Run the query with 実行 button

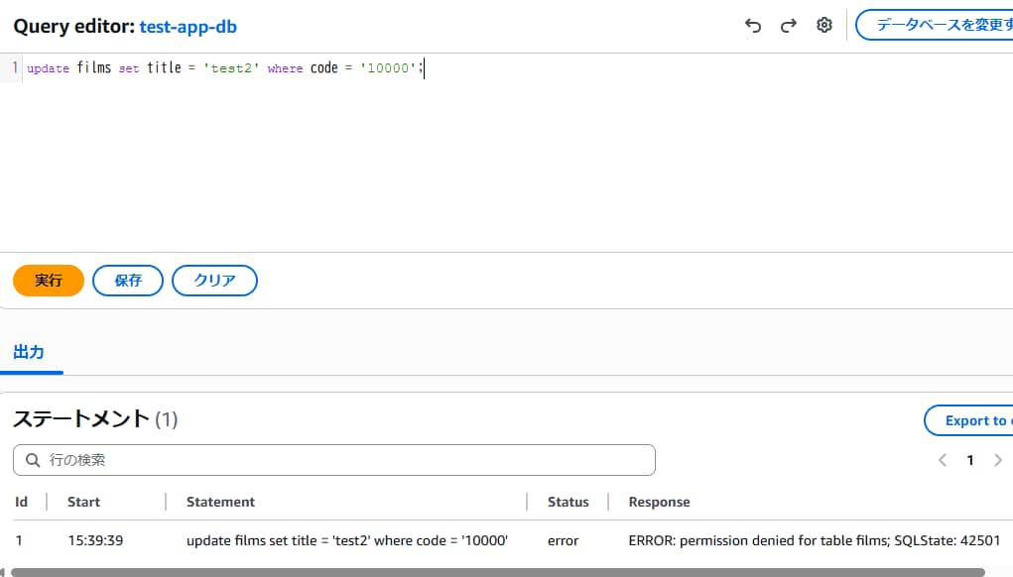click(x=49, y=281)
